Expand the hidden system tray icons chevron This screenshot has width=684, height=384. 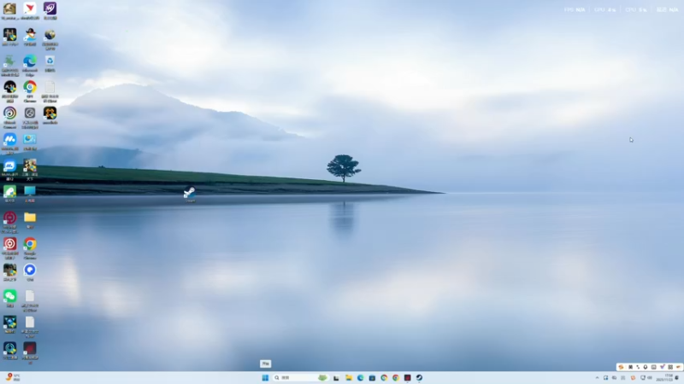597,377
